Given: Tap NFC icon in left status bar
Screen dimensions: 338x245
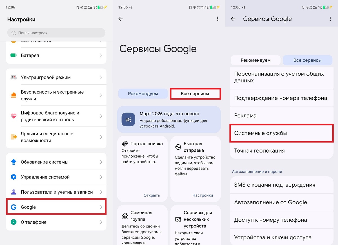Looking at the screenshot, I should pos(78,7).
